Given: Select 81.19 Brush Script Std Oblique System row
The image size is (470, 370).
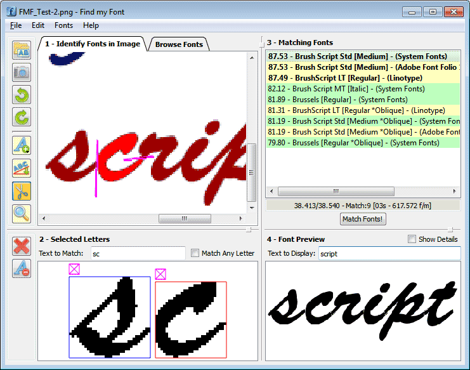Looking at the screenshot, I should 363,121.
